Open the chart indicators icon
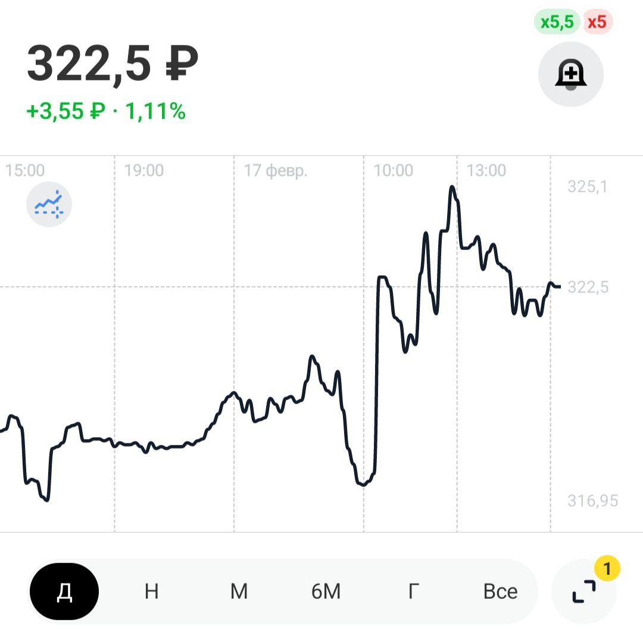This screenshot has height=644, width=643. click(x=49, y=204)
